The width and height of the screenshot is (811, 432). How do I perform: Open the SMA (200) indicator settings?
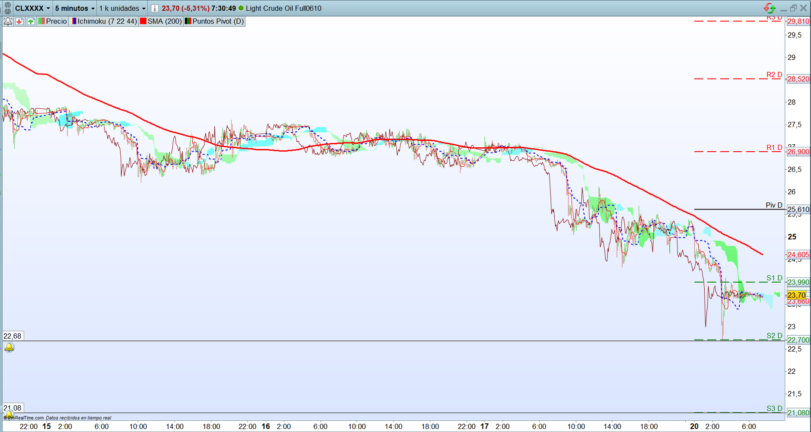[x=161, y=21]
